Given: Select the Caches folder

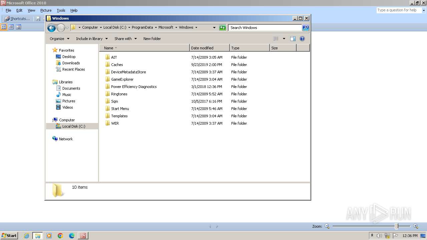Looking at the screenshot, I should coord(117,65).
